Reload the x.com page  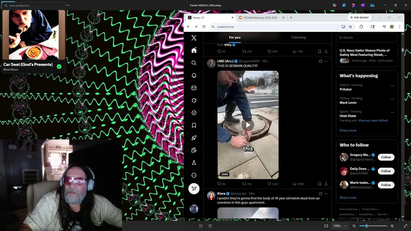204,27
